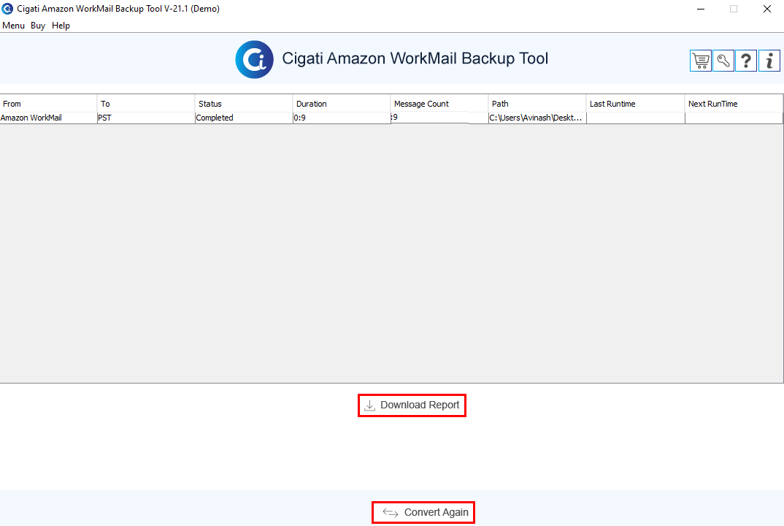Select the To column header
The image size is (784, 526).
[x=146, y=104]
